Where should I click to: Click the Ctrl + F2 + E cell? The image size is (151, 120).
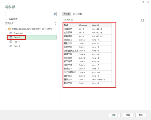(x=102, y=33)
